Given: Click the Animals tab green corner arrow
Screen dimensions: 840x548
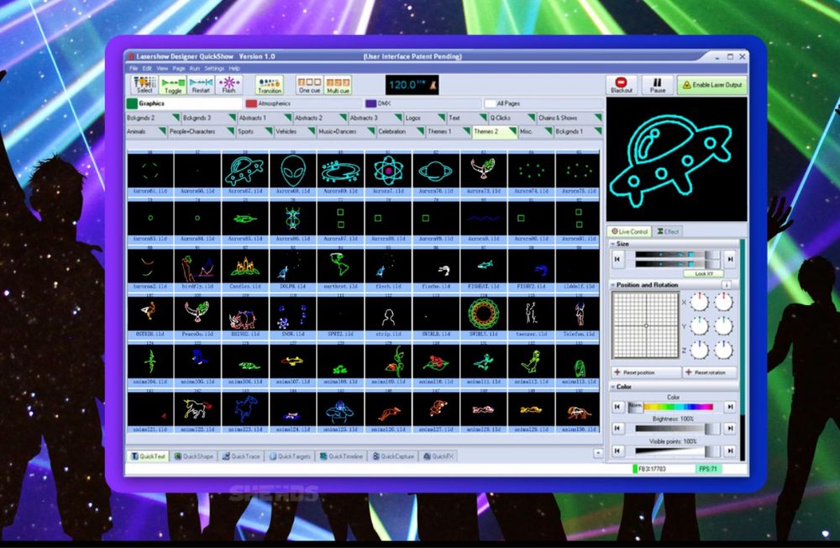Looking at the screenshot, I should point(162,131).
